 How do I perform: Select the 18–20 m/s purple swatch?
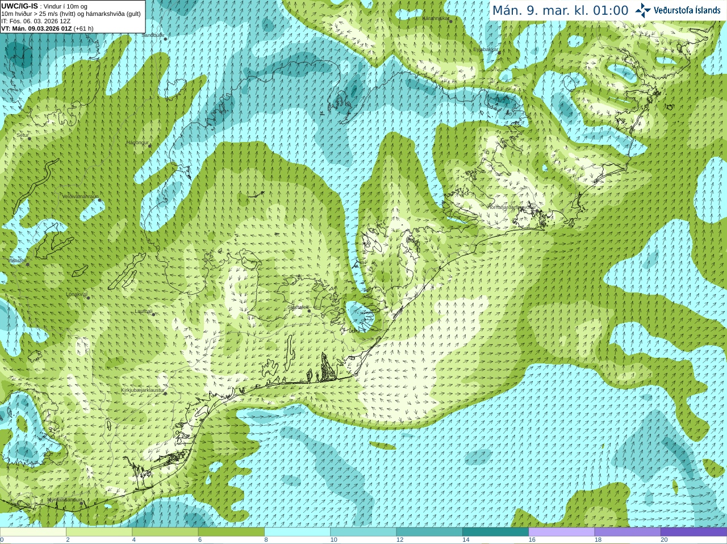[x=628, y=532]
